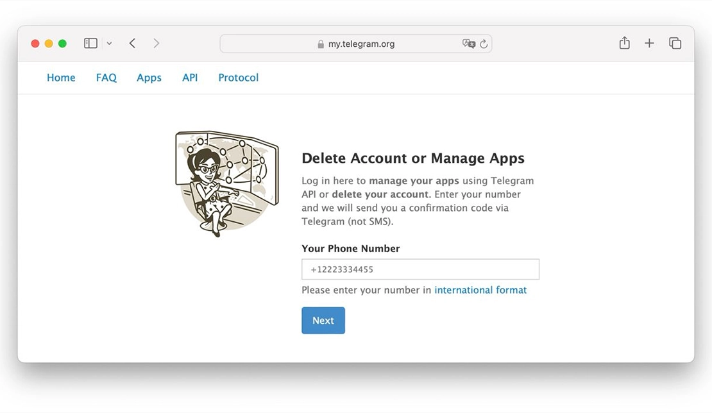Click the forward navigation arrow
The image size is (712, 413).
point(157,44)
